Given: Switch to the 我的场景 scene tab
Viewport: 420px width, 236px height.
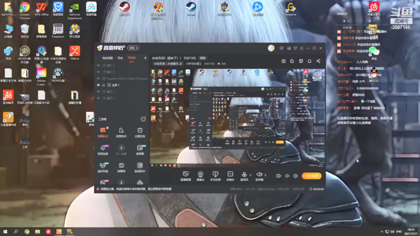Looking at the screenshot, I should click(x=108, y=58).
